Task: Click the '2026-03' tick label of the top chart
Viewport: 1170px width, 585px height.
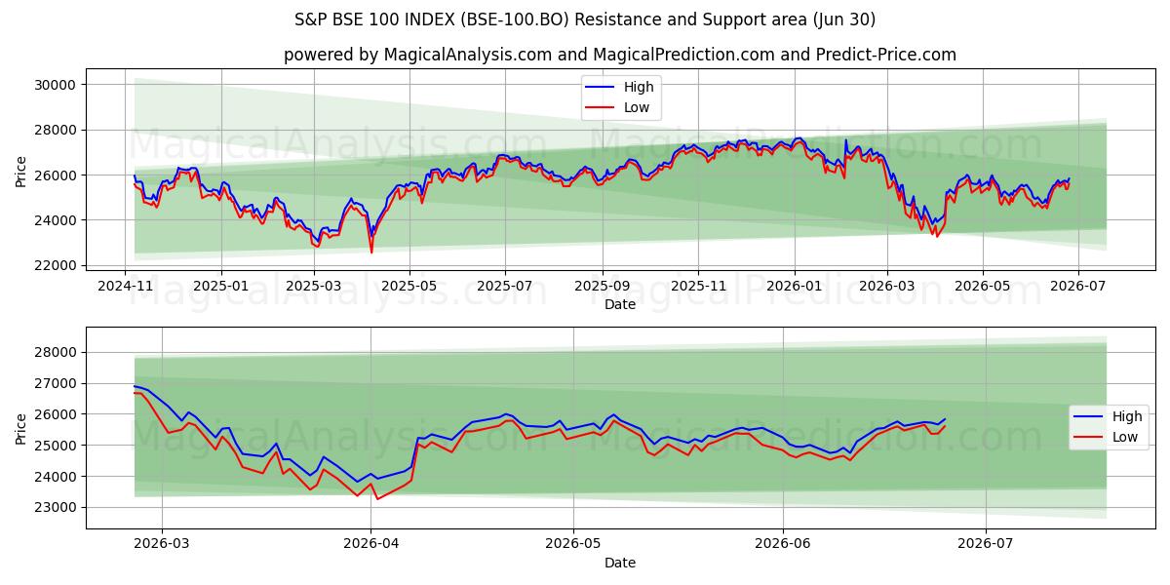Action: (886, 287)
